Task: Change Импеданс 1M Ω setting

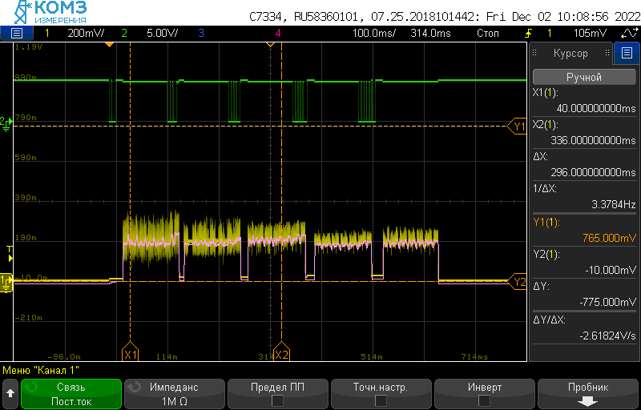Action: pos(174,394)
